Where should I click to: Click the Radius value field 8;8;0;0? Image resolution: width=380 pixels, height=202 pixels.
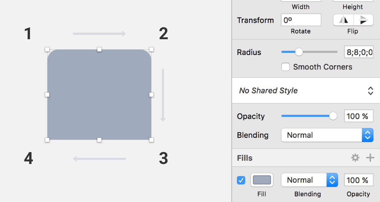point(359,52)
